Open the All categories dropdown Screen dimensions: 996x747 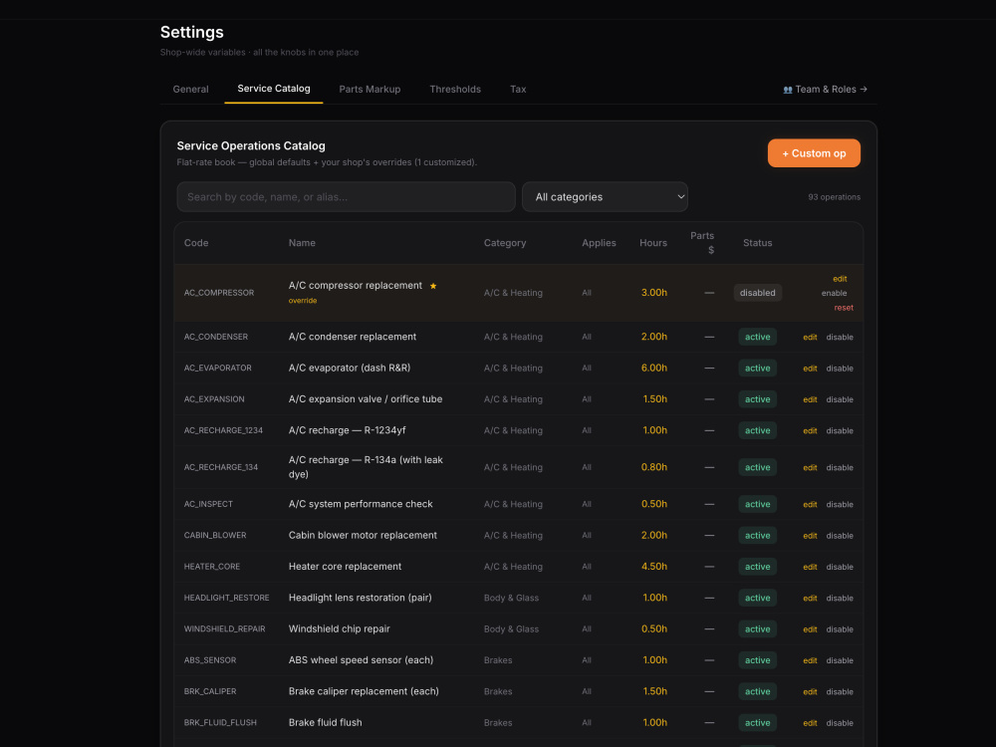click(x=605, y=197)
